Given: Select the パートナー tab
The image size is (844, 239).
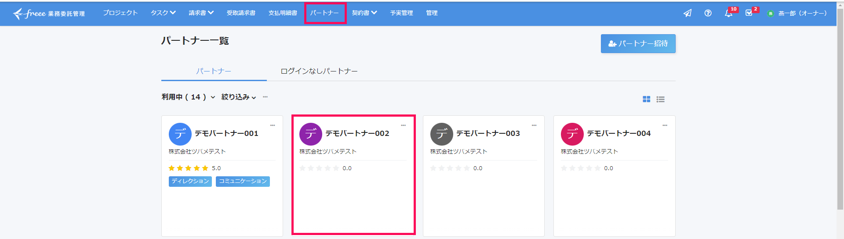Looking at the screenshot, I should (x=214, y=71).
